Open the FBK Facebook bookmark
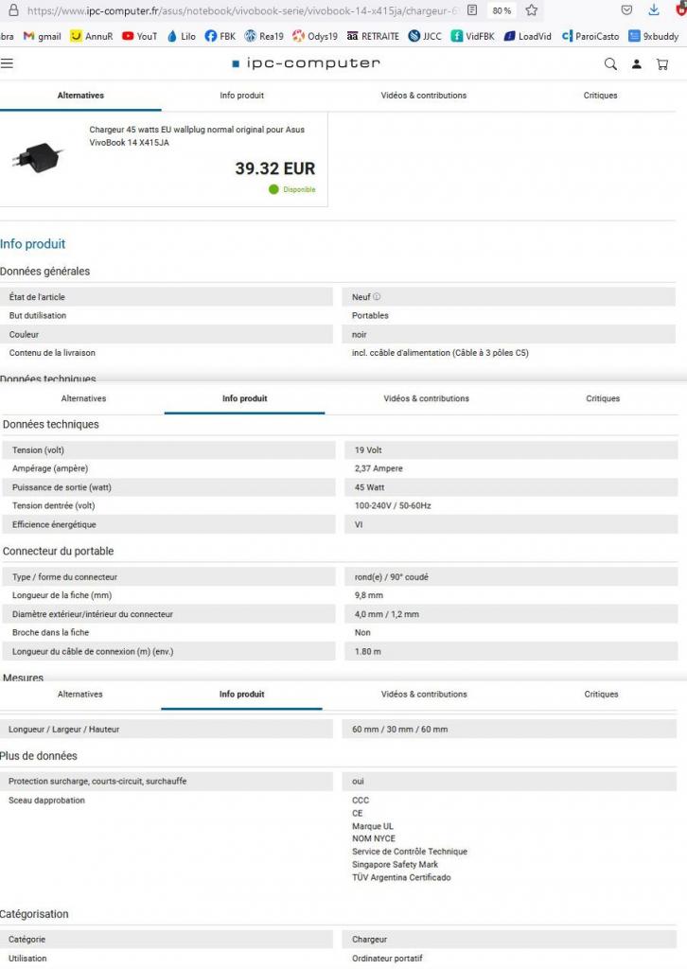Screen dimensions: 687x969 [220, 37]
